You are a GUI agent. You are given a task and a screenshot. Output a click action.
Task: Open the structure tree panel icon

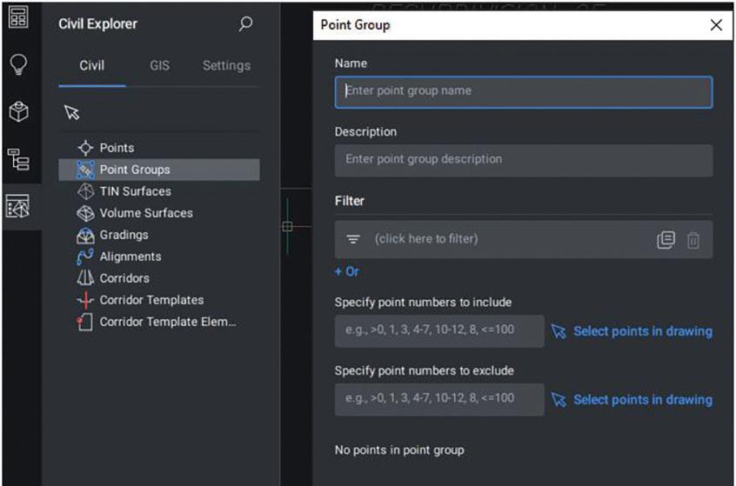pos(18,159)
